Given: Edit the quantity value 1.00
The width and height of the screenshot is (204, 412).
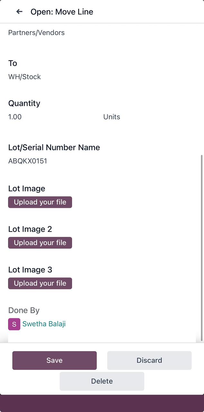Looking at the screenshot, I should pos(15,117).
